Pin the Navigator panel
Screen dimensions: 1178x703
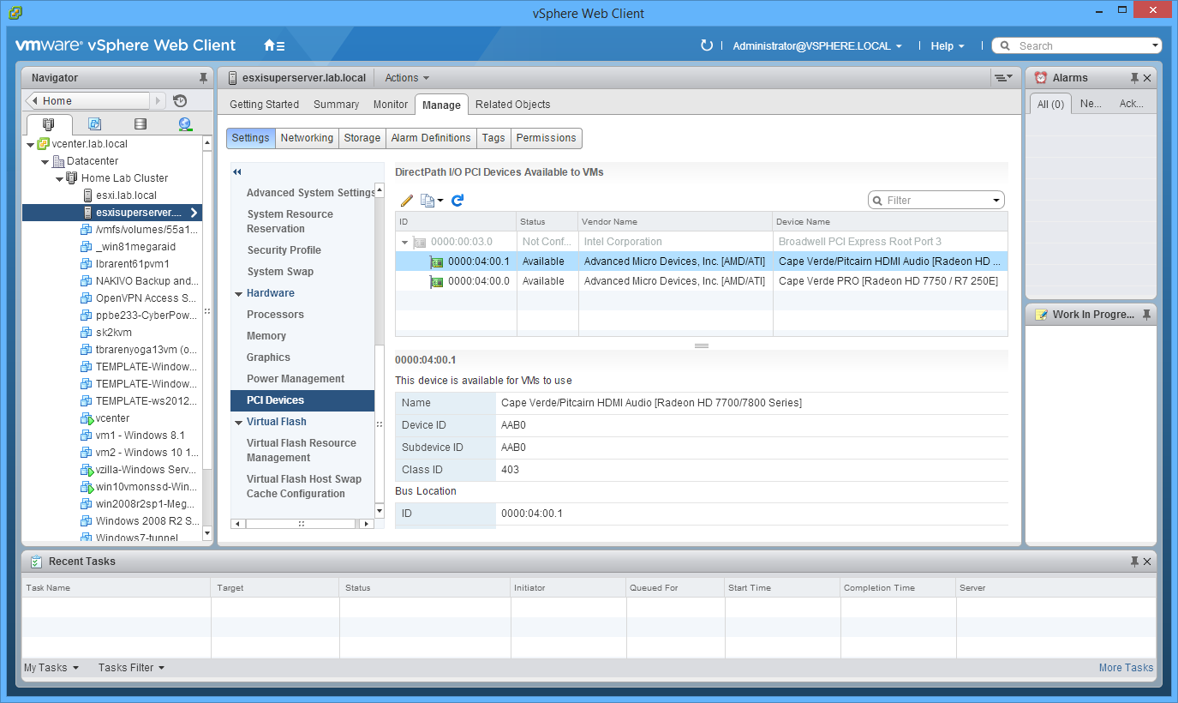[203, 78]
